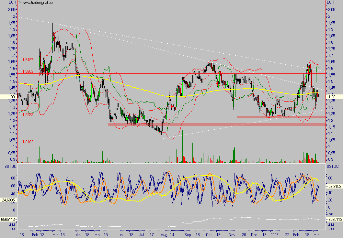This screenshot has height=238, width=343.
Task: Click the 56,9153 stochastic value on right axis
Action: click(334, 187)
